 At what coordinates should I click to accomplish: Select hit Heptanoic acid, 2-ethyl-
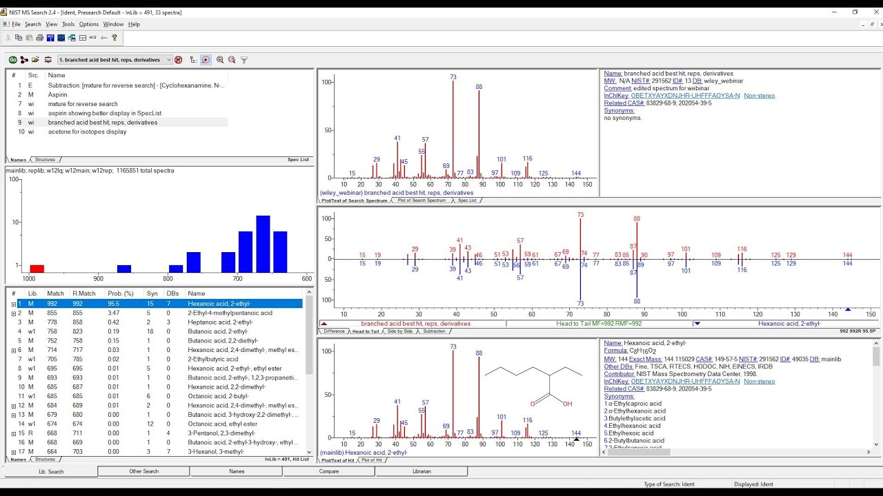pos(156,322)
